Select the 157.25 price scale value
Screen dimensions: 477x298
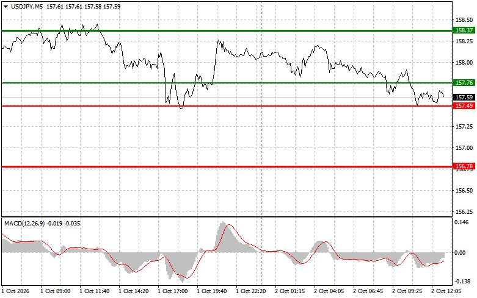464,127
